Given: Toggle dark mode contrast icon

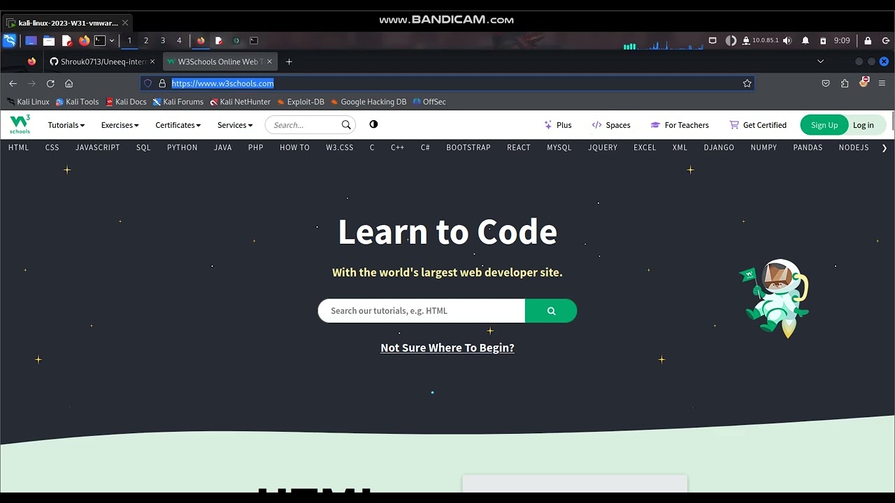Looking at the screenshot, I should [373, 124].
